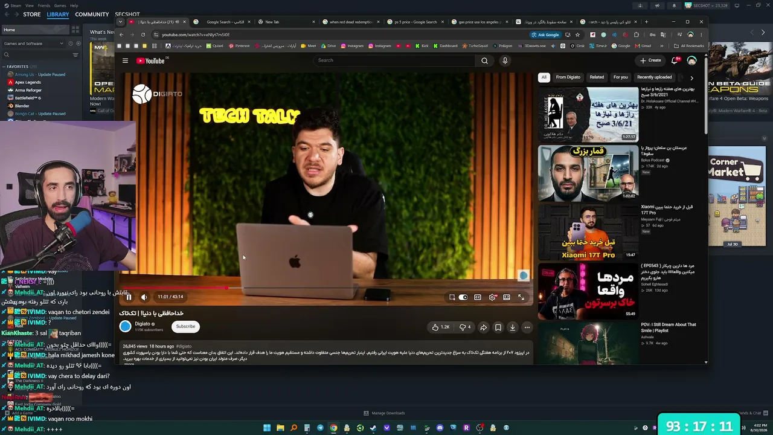Open YouTube notifications bell
773x435 pixels.
tap(675, 60)
